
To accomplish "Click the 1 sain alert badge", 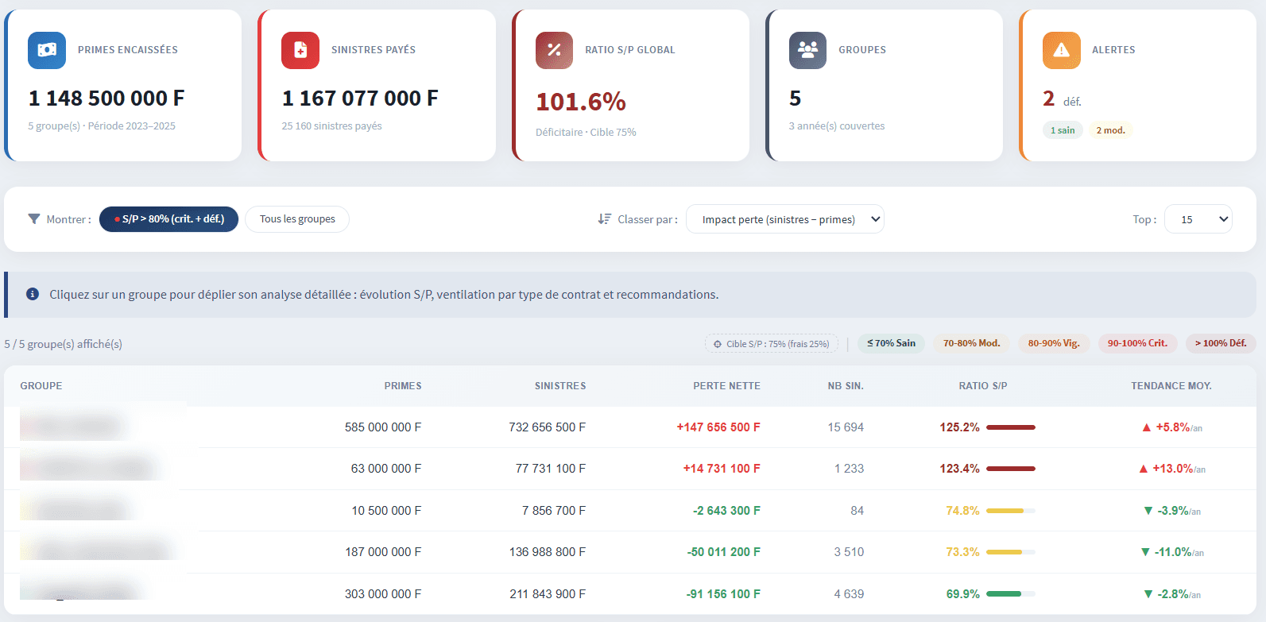I will tap(1063, 130).
